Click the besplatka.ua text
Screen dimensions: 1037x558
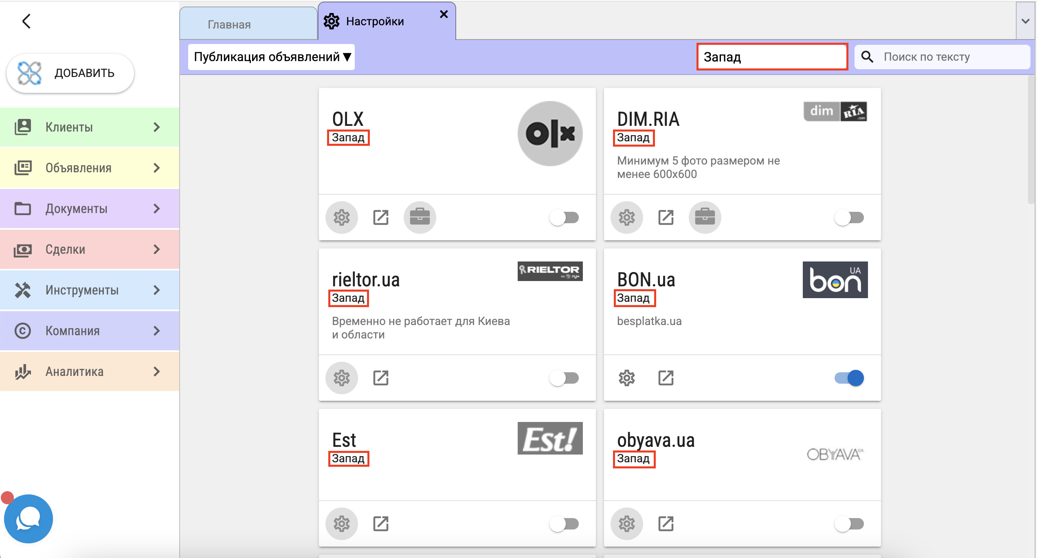click(649, 321)
